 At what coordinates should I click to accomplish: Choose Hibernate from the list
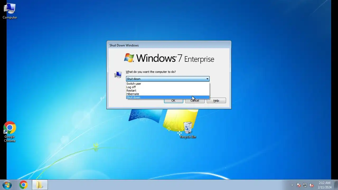point(168,94)
